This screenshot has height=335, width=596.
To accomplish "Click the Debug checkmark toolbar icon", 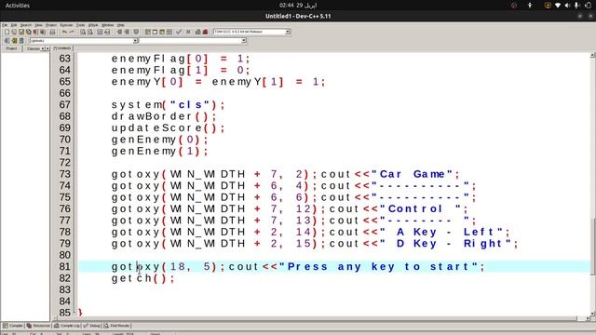I will pos(179,32).
